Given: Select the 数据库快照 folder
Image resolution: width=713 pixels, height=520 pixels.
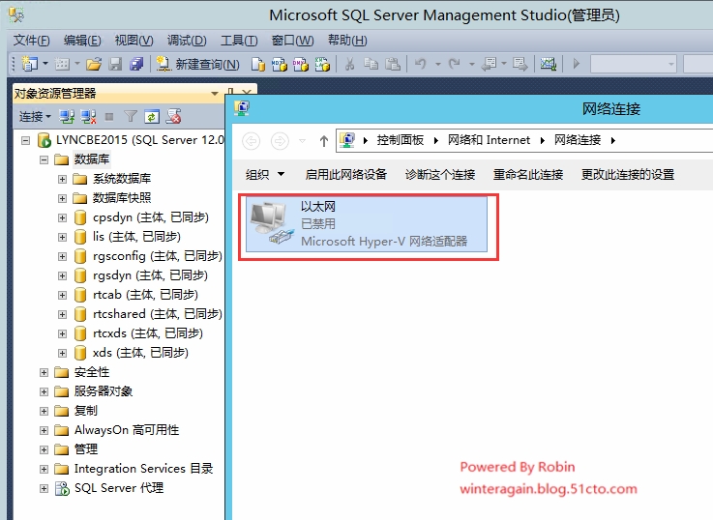Looking at the screenshot, I should point(121,198).
